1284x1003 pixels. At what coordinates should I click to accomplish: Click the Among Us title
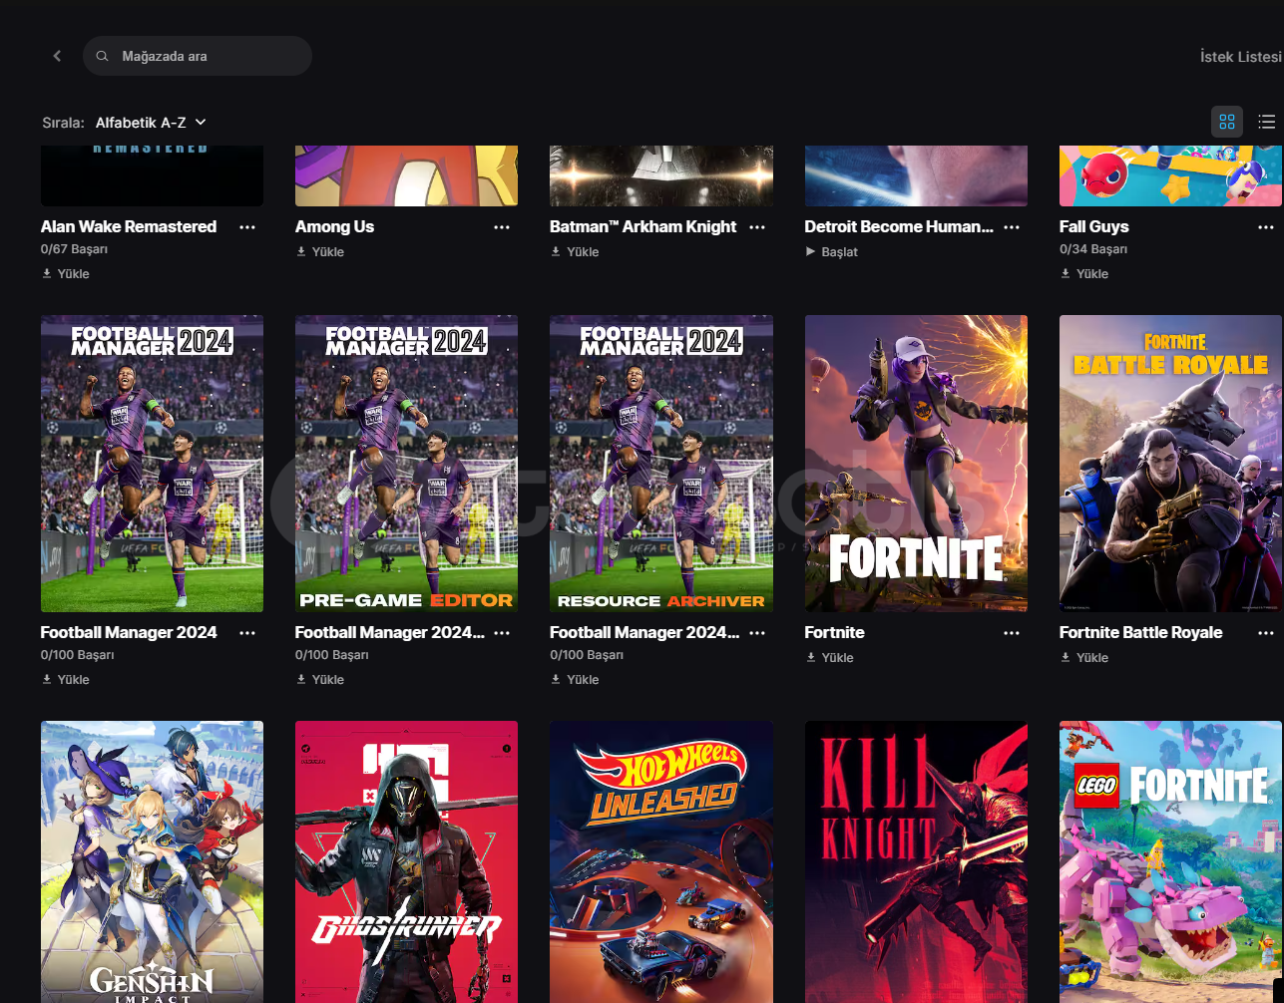335,227
